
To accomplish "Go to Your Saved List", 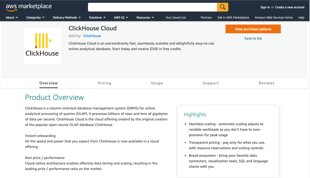I will click(x=175, y=18).
